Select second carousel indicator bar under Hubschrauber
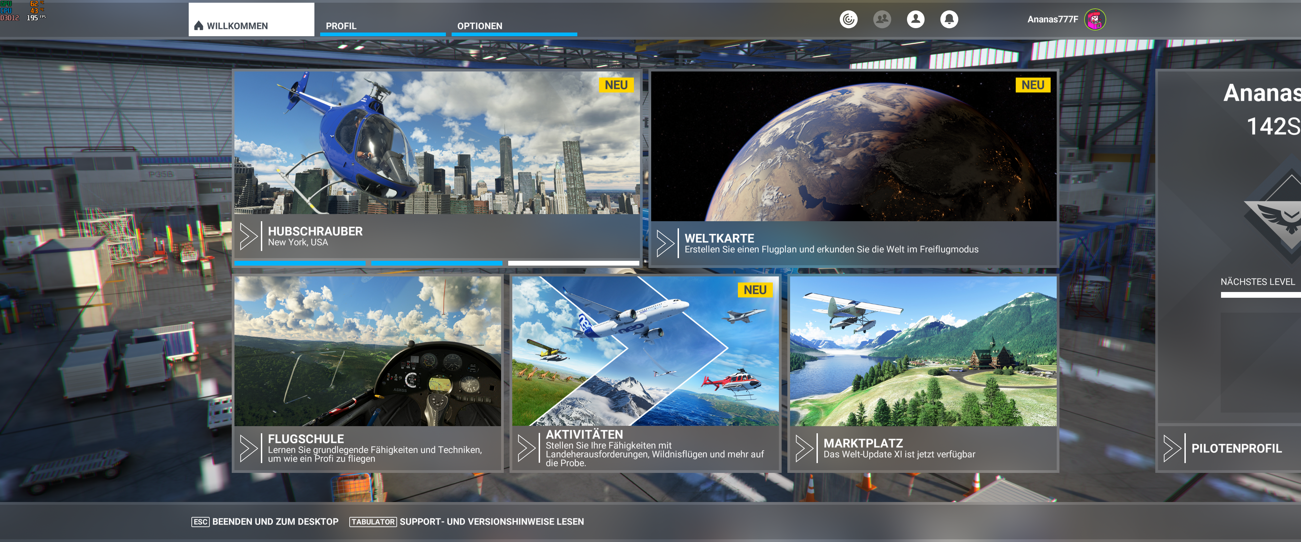The height and width of the screenshot is (542, 1301). pos(437,263)
